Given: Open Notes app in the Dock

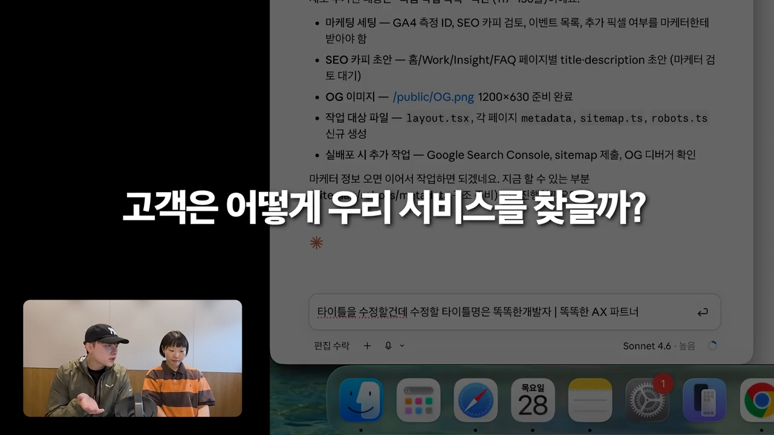Looking at the screenshot, I should click(x=590, y=400).
